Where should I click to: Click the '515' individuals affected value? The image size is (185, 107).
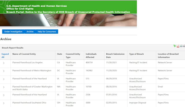pos(87,79)
